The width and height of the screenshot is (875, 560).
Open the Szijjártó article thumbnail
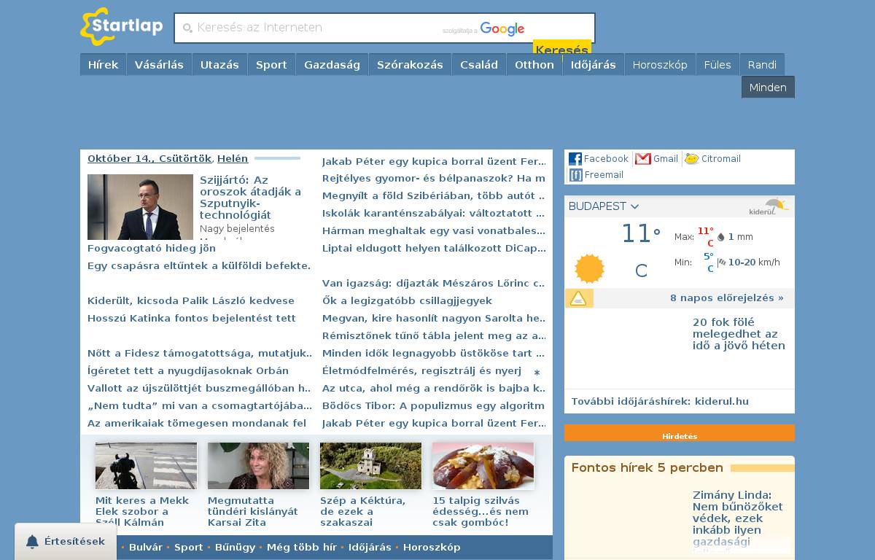(140, 207)
